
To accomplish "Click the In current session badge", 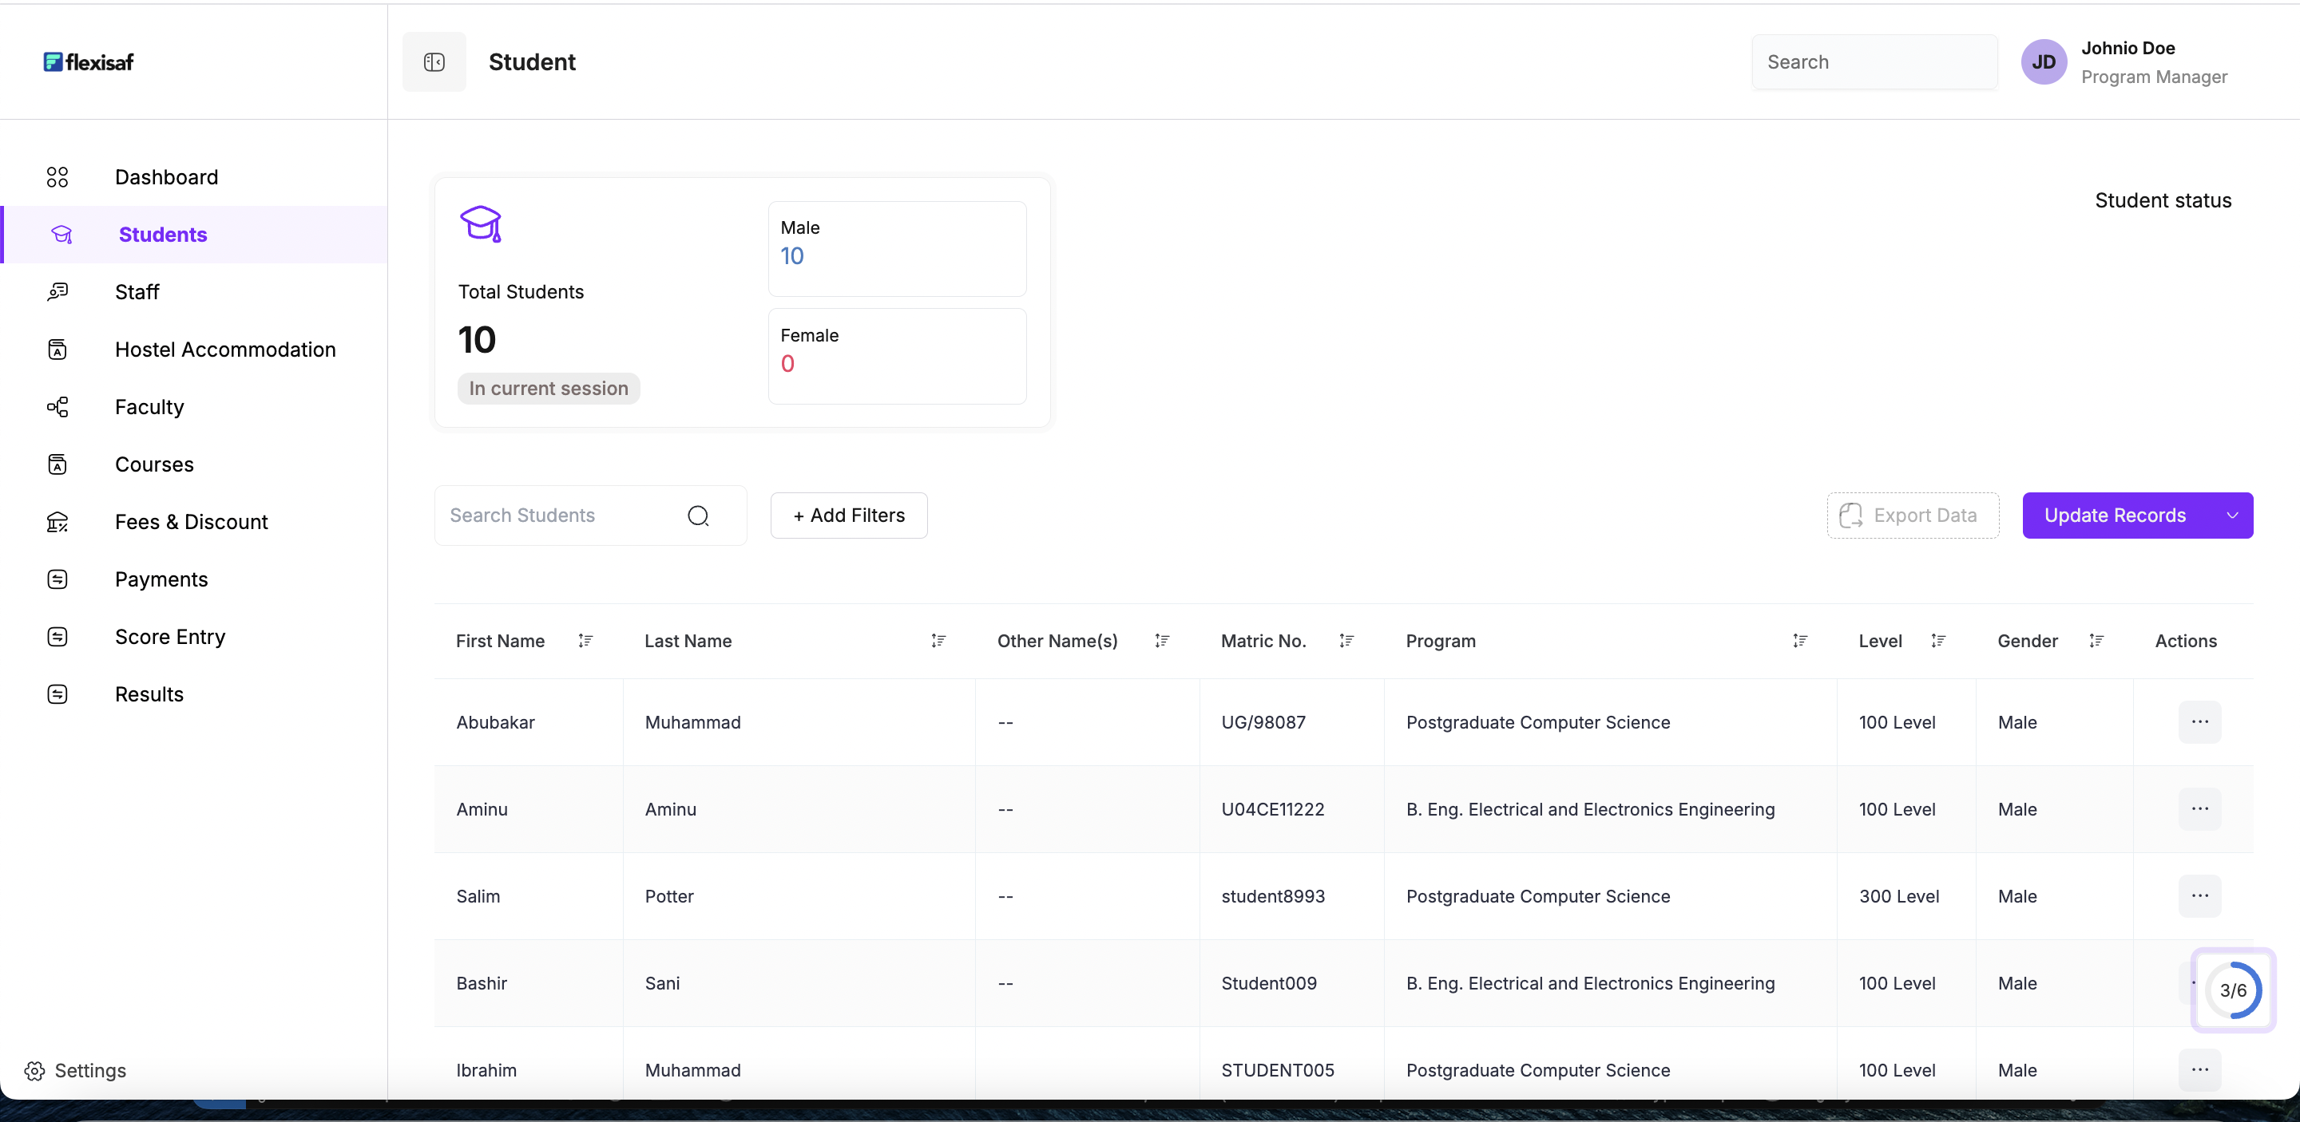I will [548, 388].
